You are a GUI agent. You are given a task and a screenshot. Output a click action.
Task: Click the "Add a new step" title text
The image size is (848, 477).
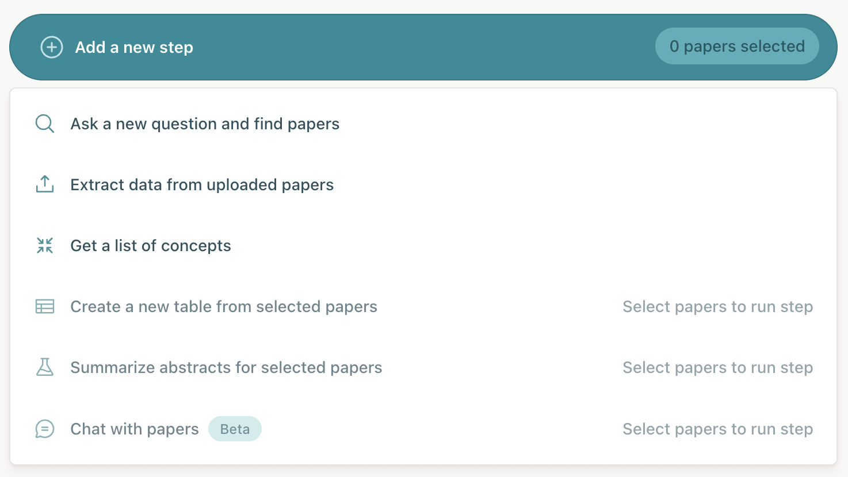coord(134,47)
